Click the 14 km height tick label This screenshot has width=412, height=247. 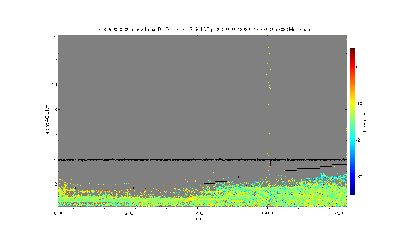point(54,36)
